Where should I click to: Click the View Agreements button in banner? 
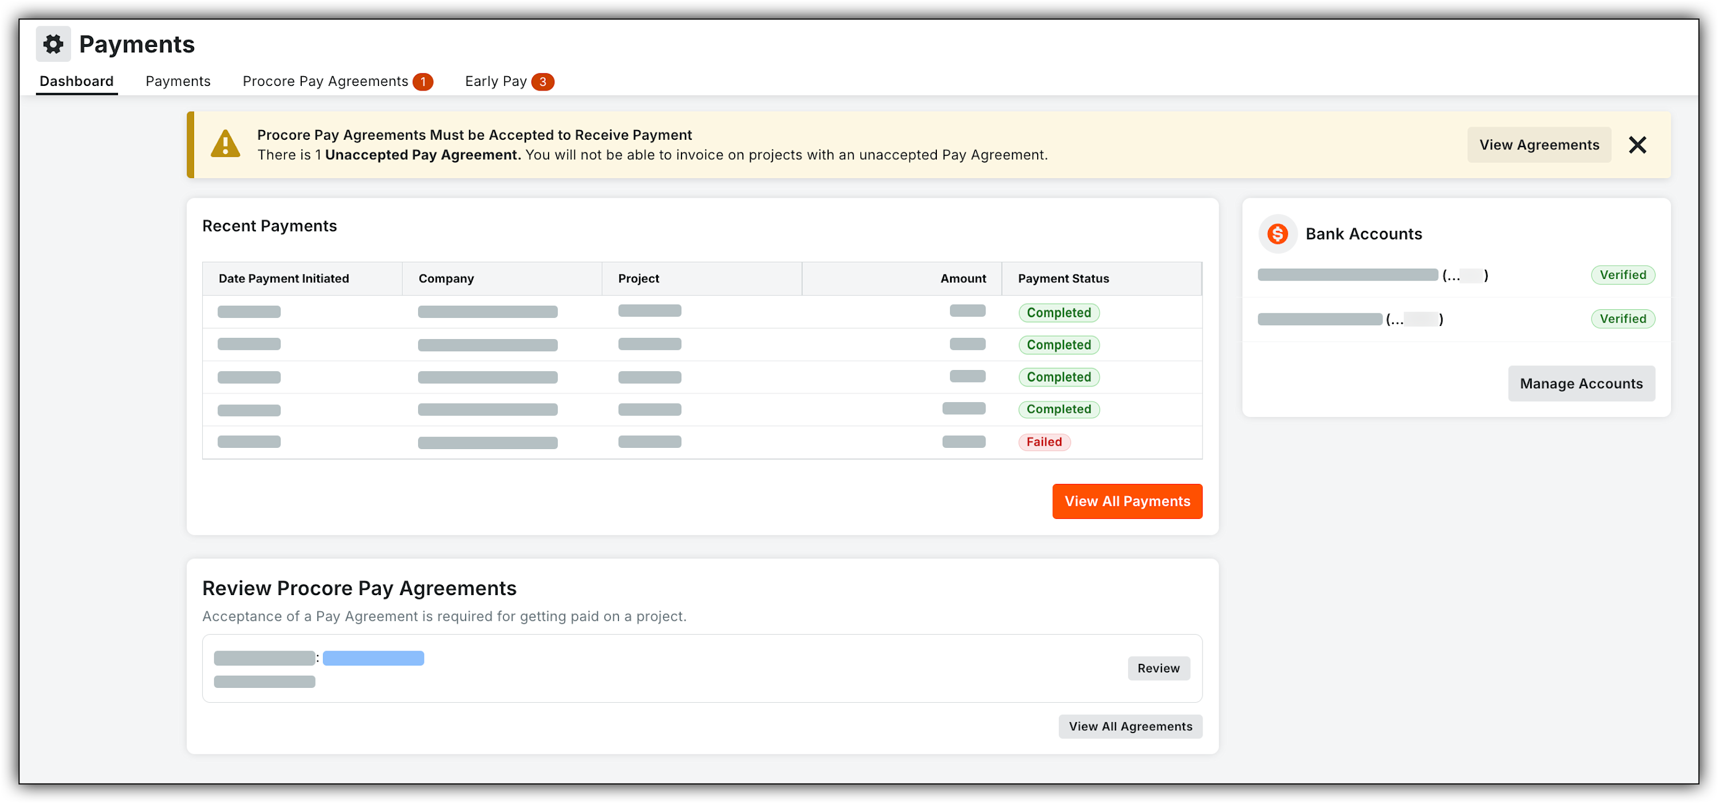(1539, 145)
